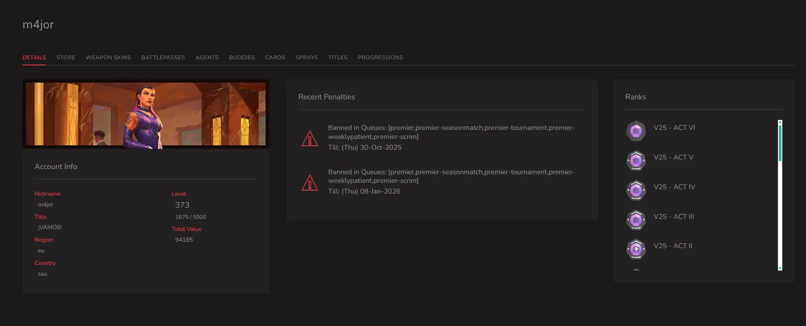Select the Details tab
Viewport: 806px width, 326px height.
(x=34, y=58)
